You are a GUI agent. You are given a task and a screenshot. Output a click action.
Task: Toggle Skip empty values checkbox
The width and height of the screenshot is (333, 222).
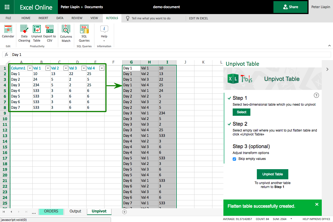pos(234,159)
